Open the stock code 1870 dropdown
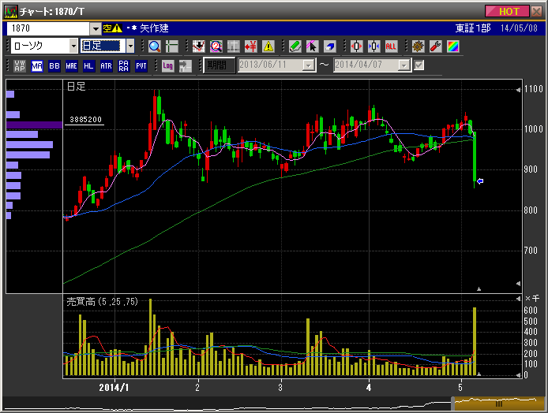This screenshot has width=548, height=413. click(96, 28)
